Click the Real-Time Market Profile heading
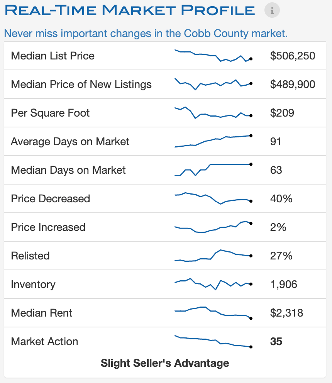This screenshot has height=383, width=332. [130, 10]
